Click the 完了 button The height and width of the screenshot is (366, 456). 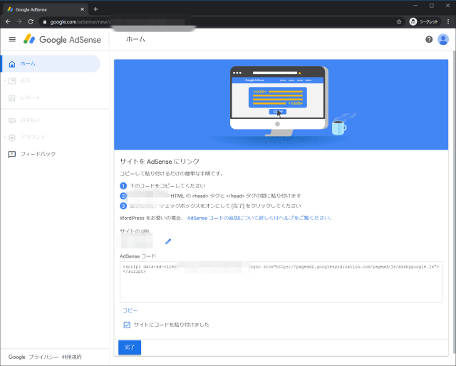130,347
